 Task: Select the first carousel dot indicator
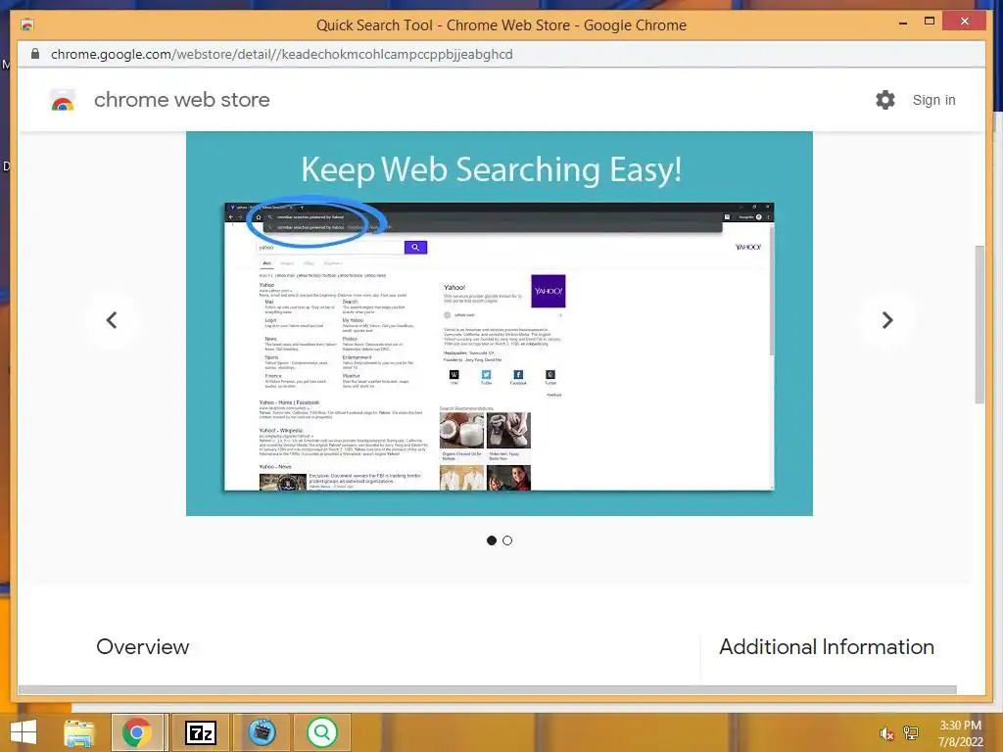pos(492,540)
